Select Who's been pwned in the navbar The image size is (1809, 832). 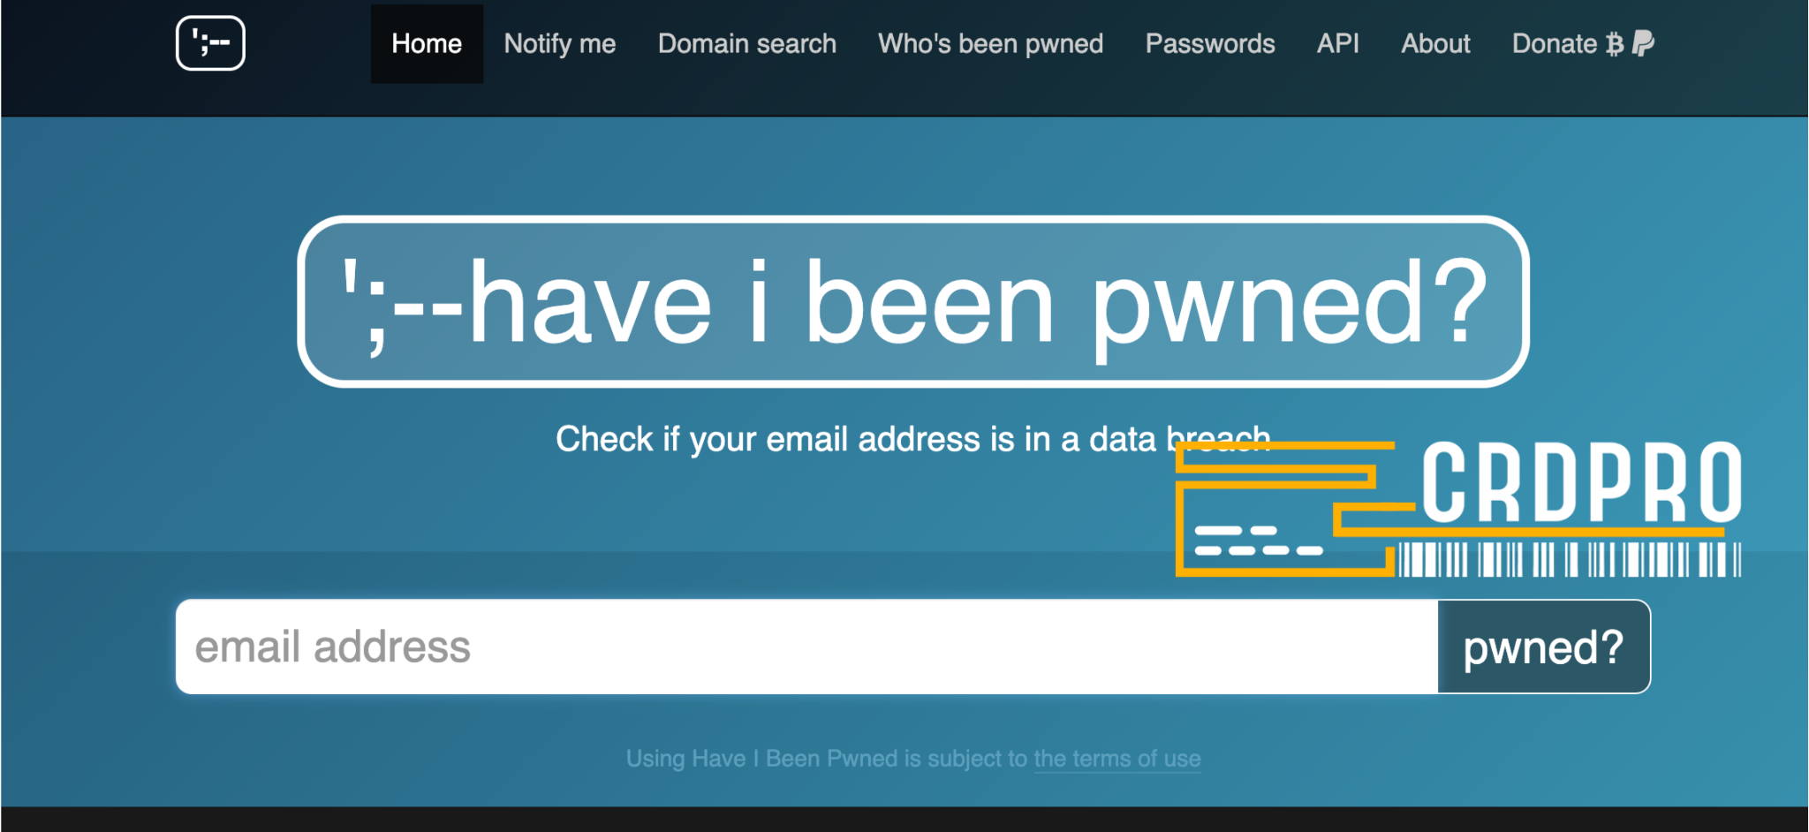[990, 44]
